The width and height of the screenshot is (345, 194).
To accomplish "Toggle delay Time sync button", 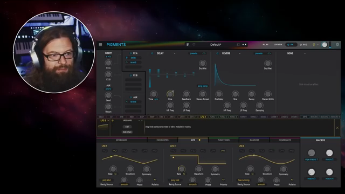I will tap(156, 99).
